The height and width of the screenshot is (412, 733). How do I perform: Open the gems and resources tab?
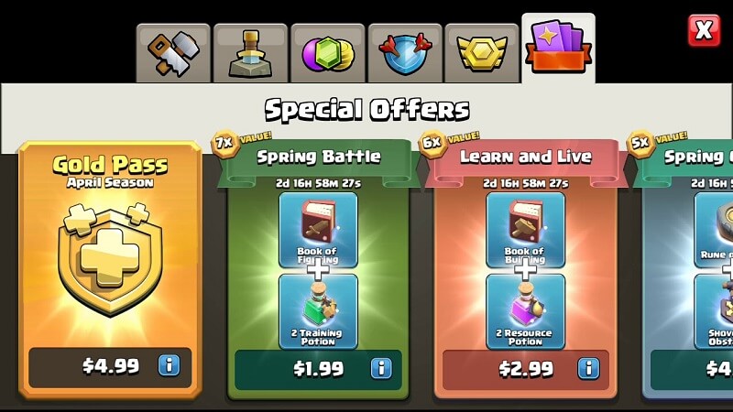tap(328, 53)
